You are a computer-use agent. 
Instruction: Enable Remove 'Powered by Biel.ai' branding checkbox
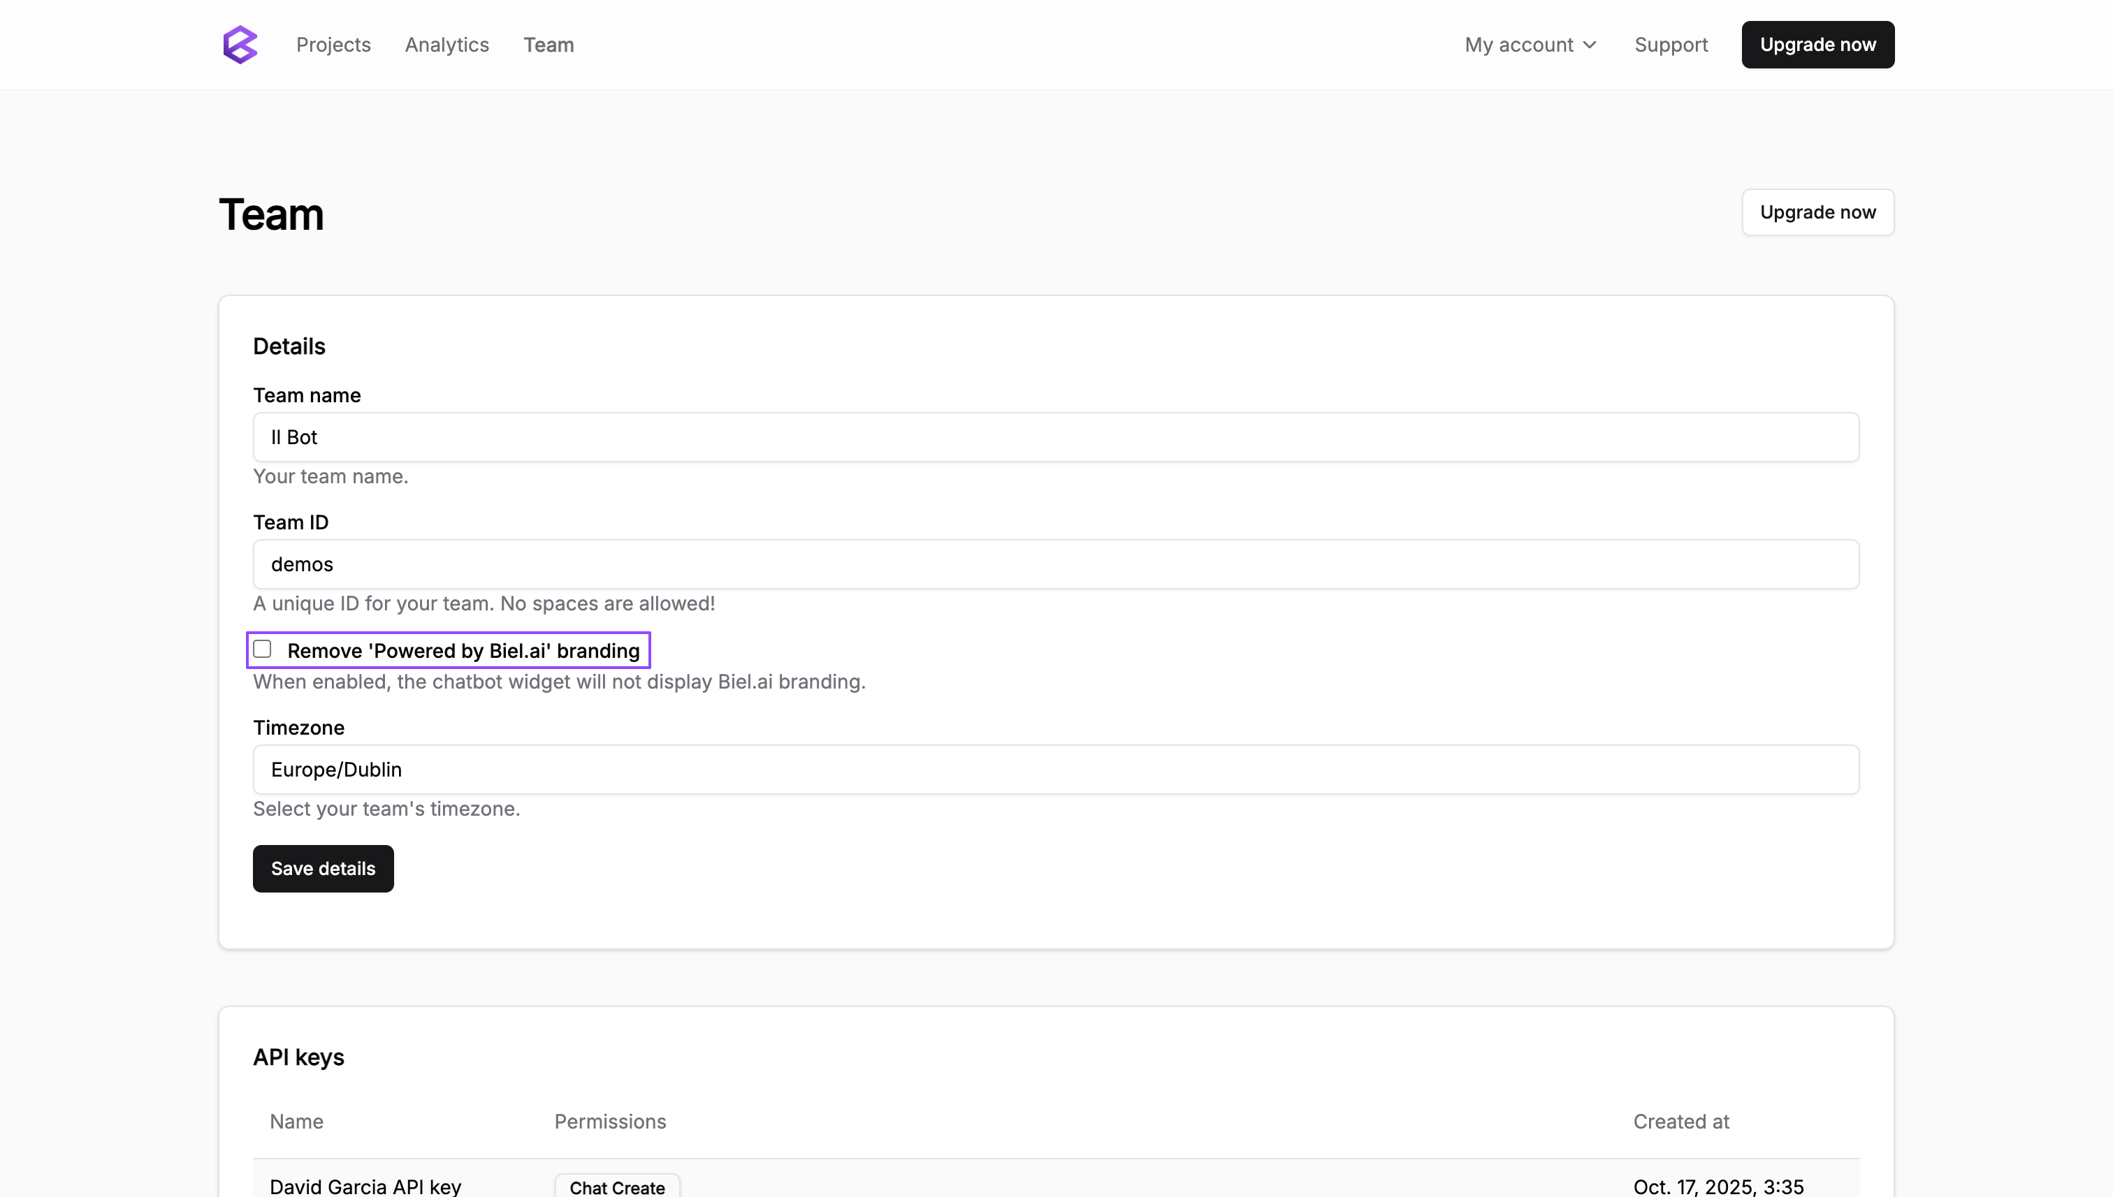[x=262, y=649]
